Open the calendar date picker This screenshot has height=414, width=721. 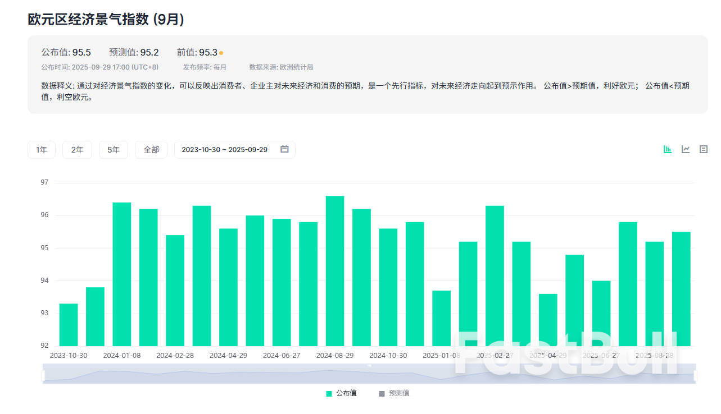284,149
